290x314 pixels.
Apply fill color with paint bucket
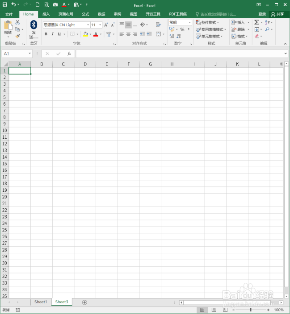coord(85,34)
